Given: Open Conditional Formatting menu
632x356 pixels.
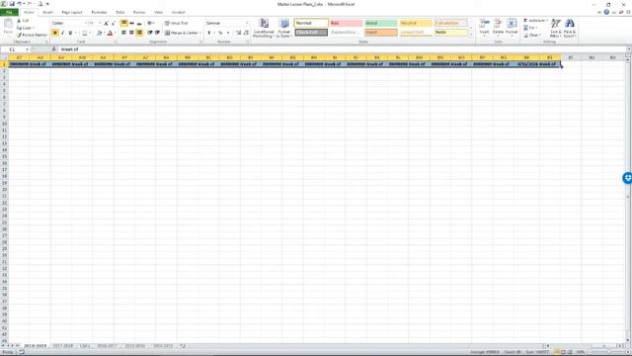Looking at the screenshot, I should [264, 28].
